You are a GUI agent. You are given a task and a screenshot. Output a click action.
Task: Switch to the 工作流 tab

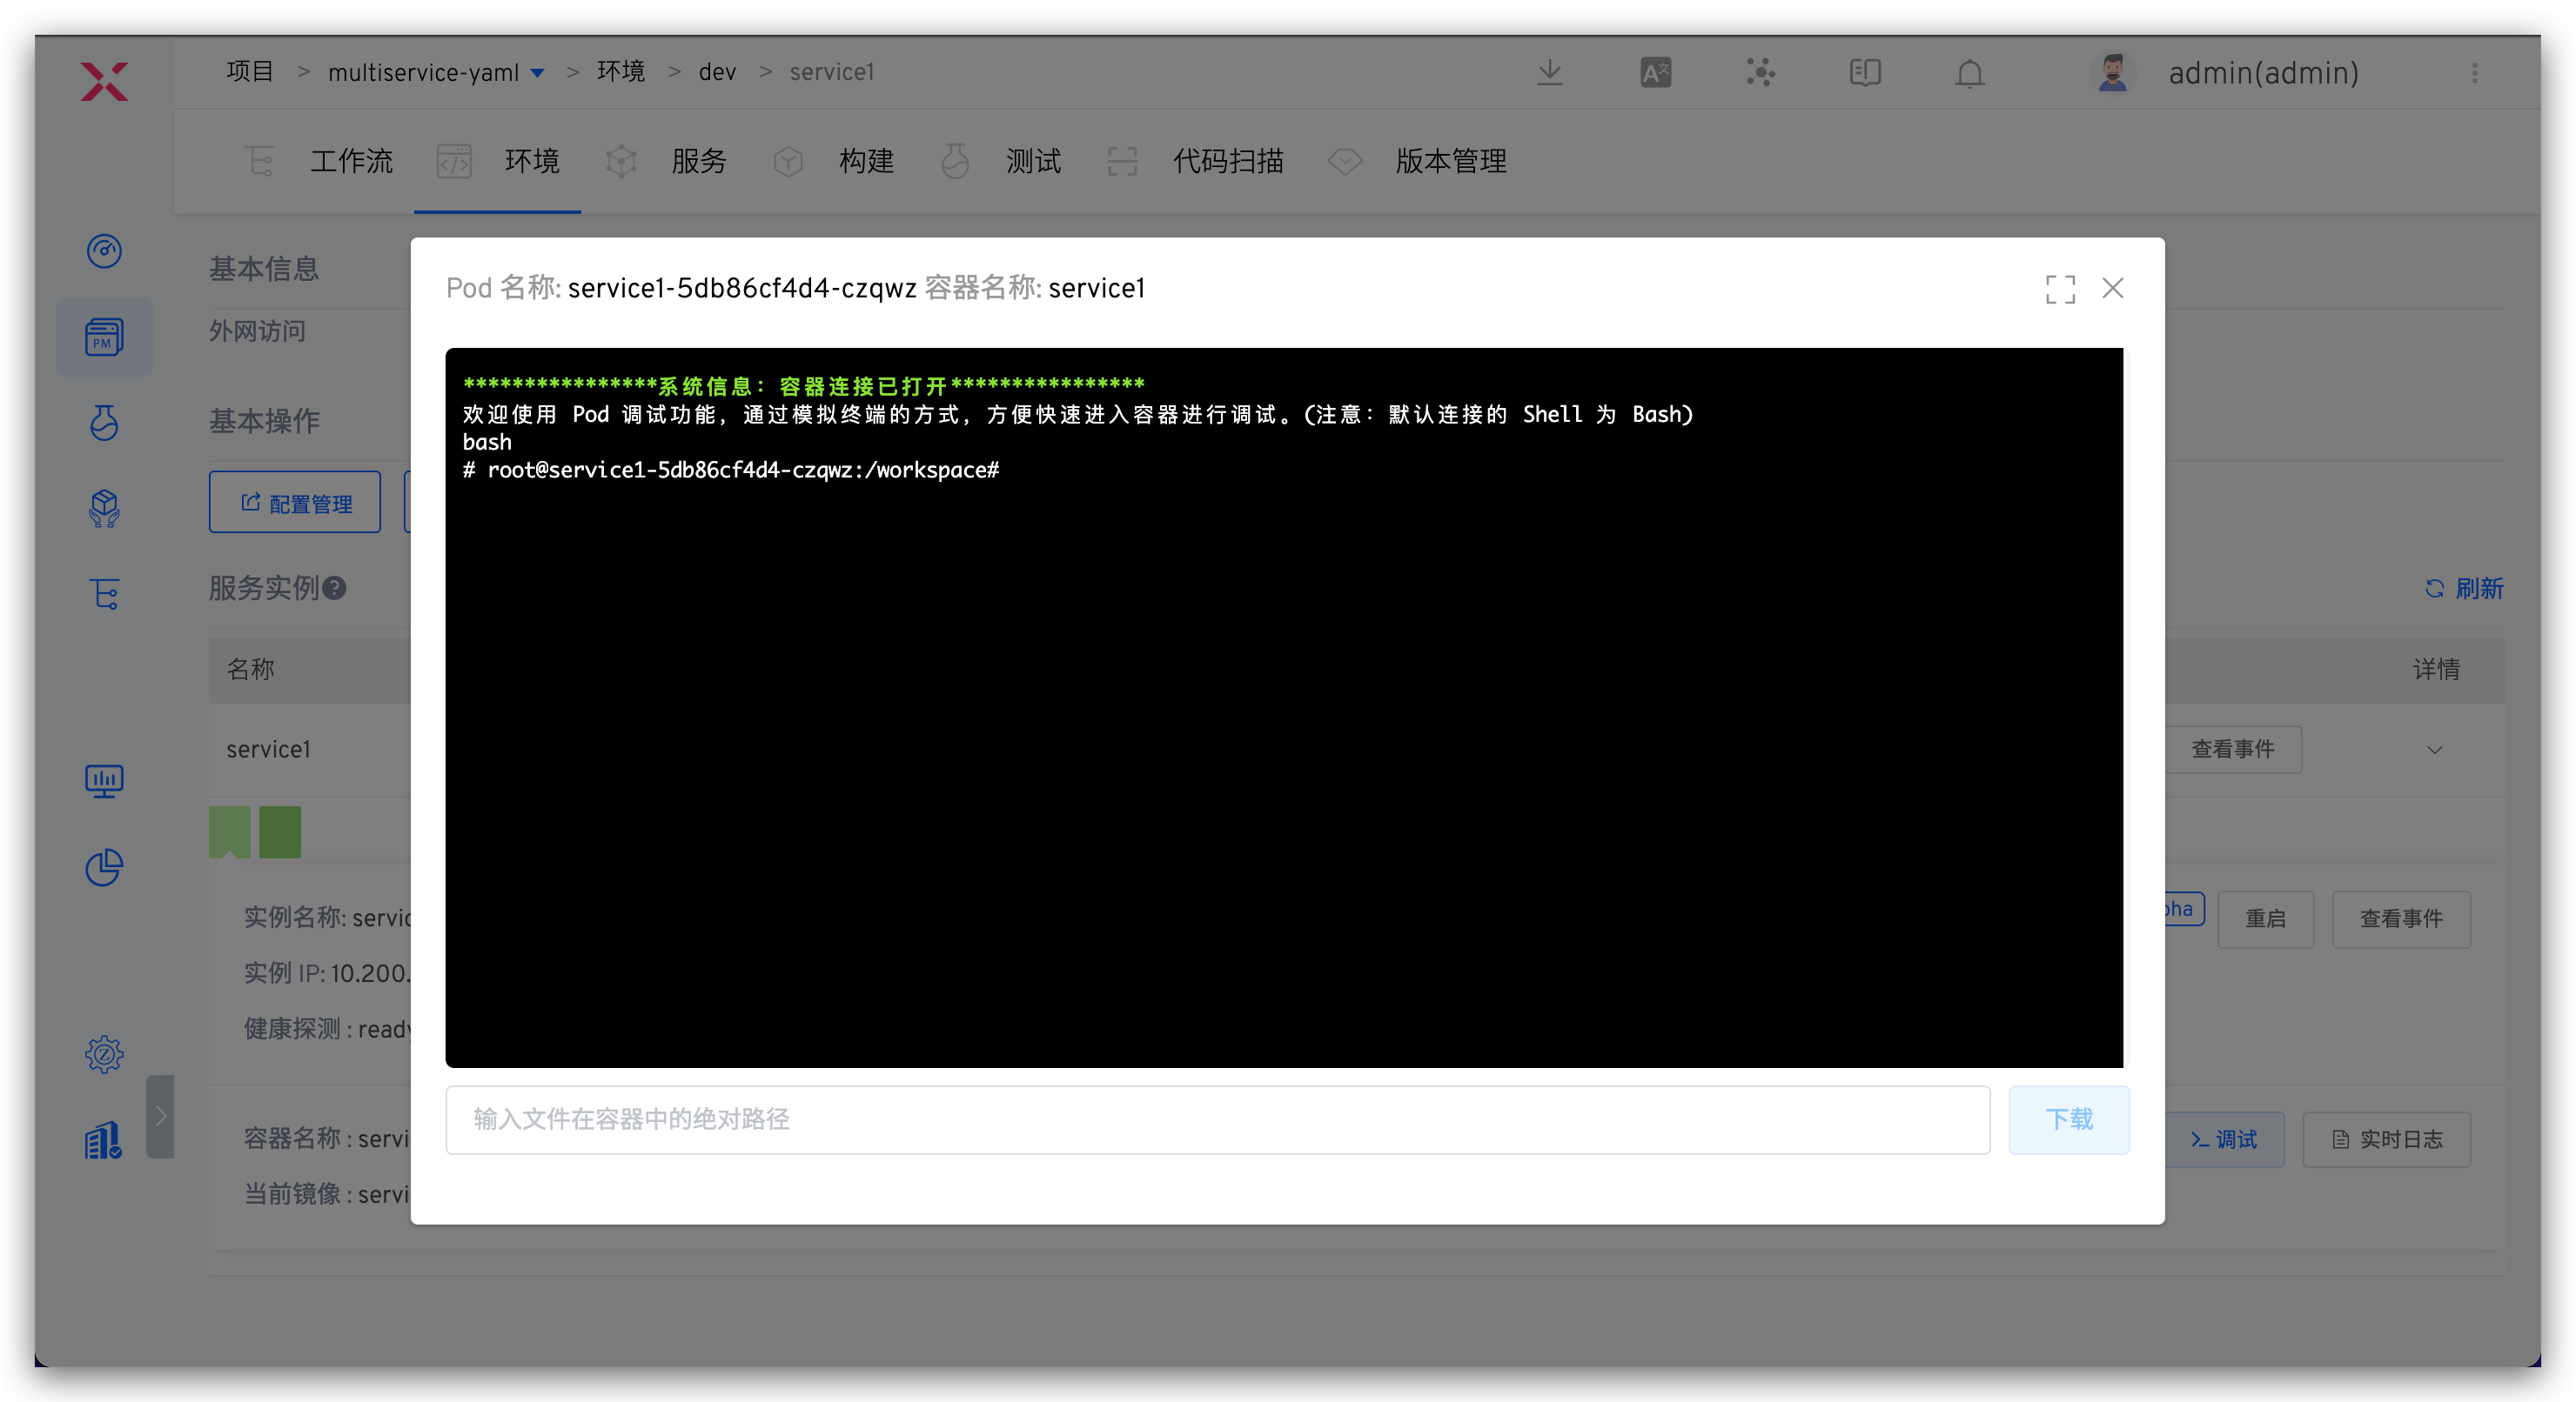coord(350,161)
